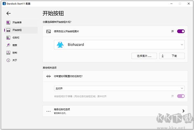This screenshot has height=130, width=194.
Task: Click the 开始按钮 sidebar icon
Action: coord(8,30)
